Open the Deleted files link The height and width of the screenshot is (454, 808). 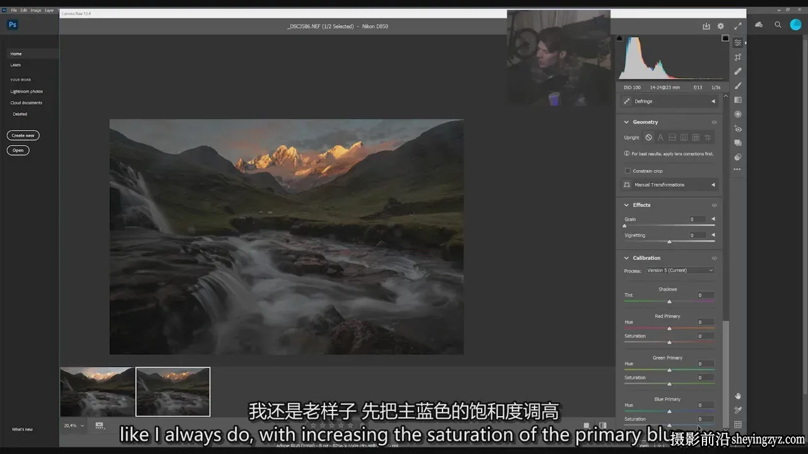click(20, 114)
